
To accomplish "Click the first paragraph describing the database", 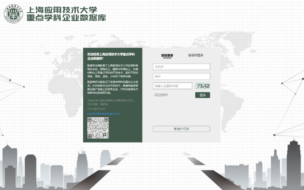I will (x=112, y=70).
